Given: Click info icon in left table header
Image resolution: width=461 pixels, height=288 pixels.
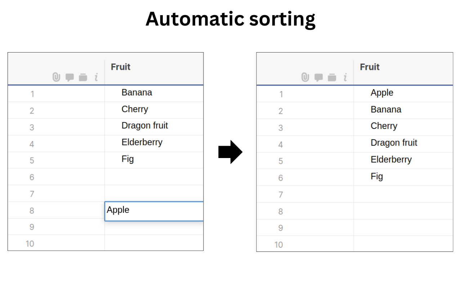Looking at the screenshot, I should coord(96,77).
